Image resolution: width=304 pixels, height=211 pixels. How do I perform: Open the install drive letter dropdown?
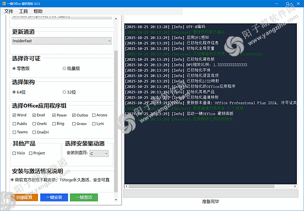(99, 153)
